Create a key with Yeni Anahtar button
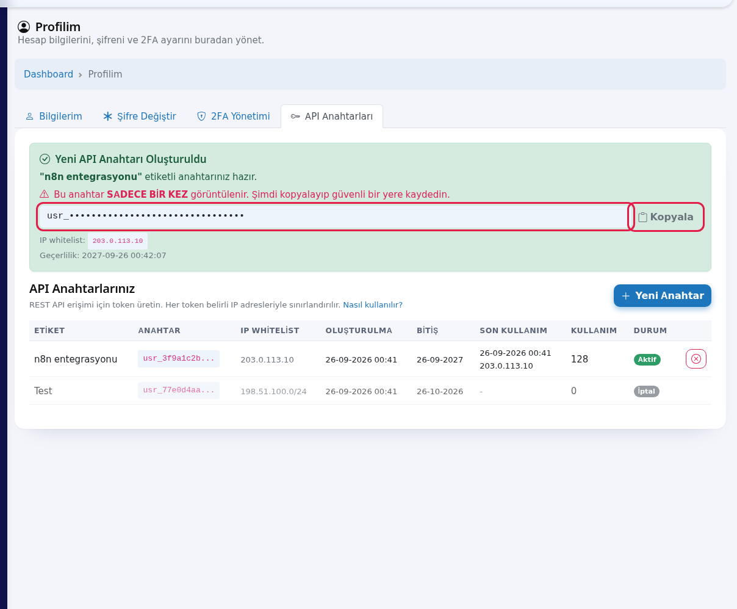The width and height of the screenshot is (737, 609). click(x=663, y=295)
